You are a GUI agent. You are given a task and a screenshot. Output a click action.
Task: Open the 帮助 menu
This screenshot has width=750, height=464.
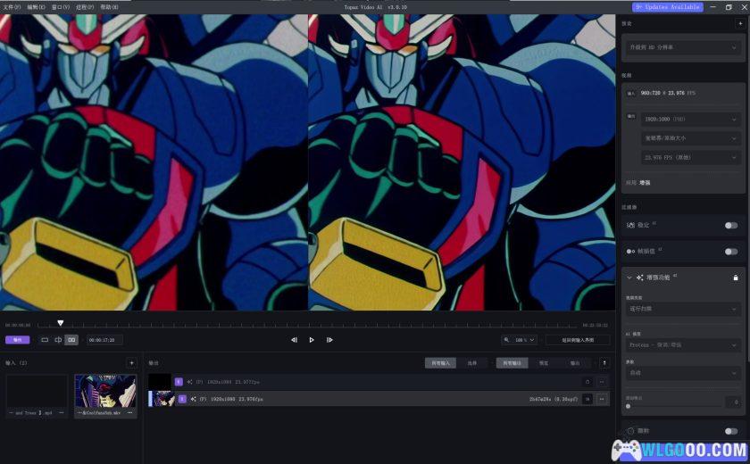pos(109,6)
